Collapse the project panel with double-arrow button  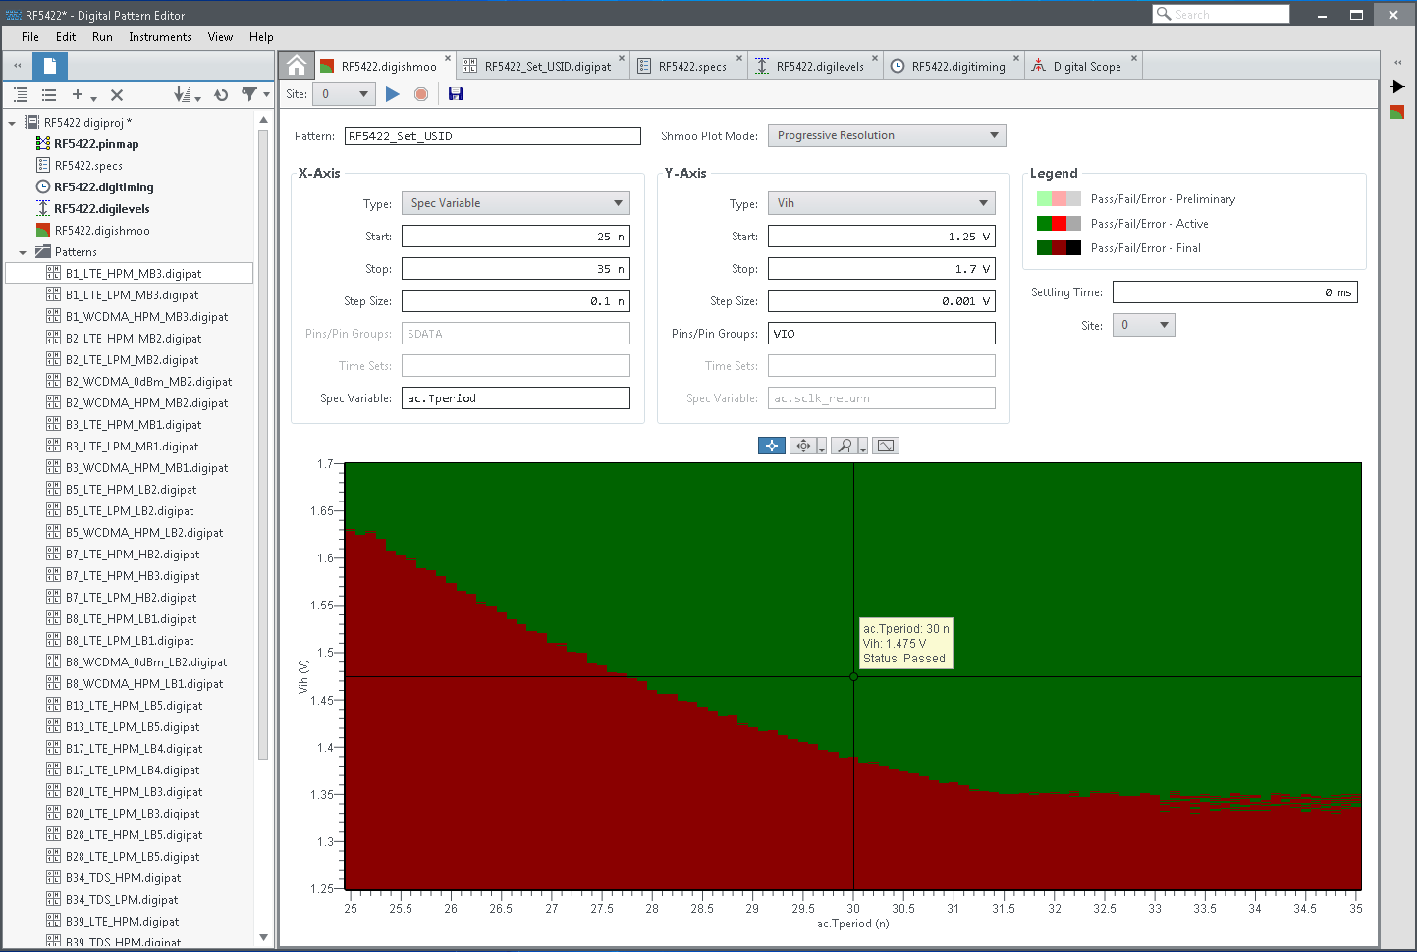pyautogui.click(x=17, y=66)
